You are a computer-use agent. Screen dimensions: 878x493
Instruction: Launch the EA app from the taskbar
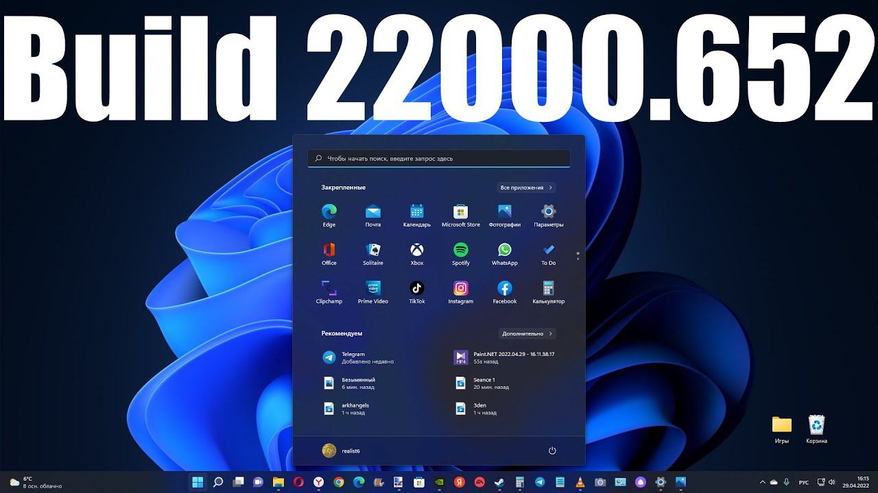479,482
